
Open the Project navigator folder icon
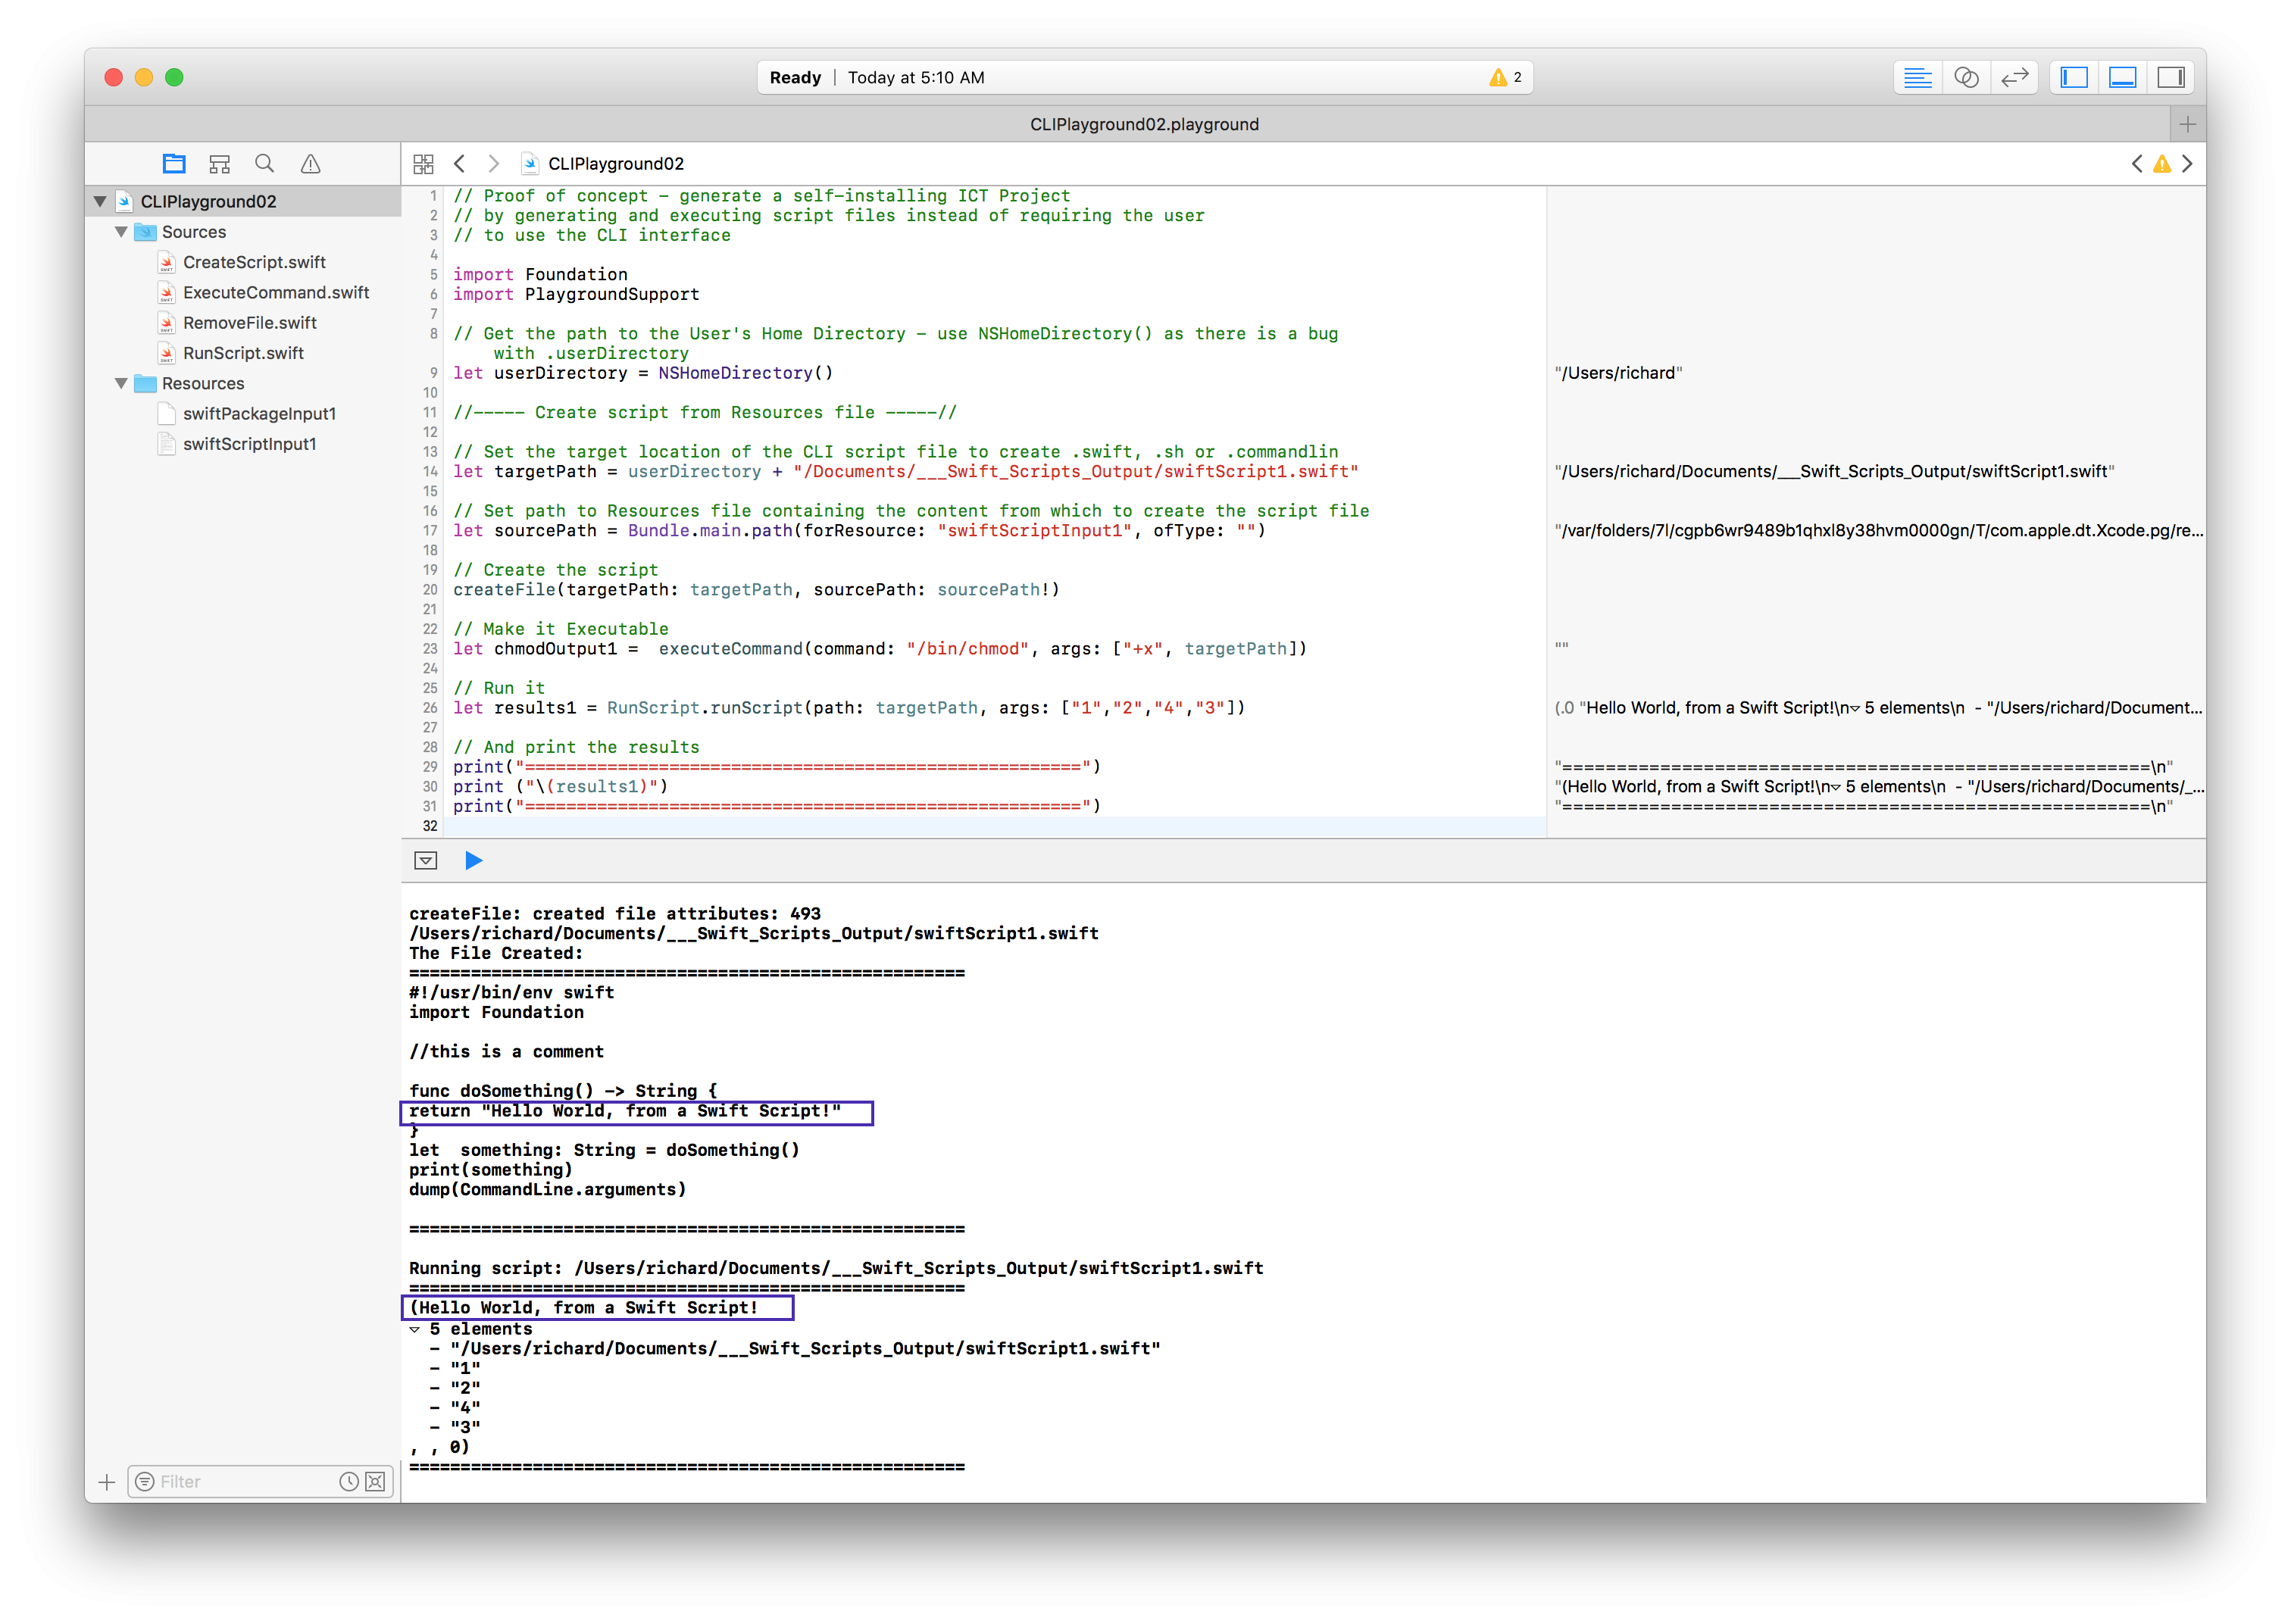pyautogui.click(x=174, y=164)
